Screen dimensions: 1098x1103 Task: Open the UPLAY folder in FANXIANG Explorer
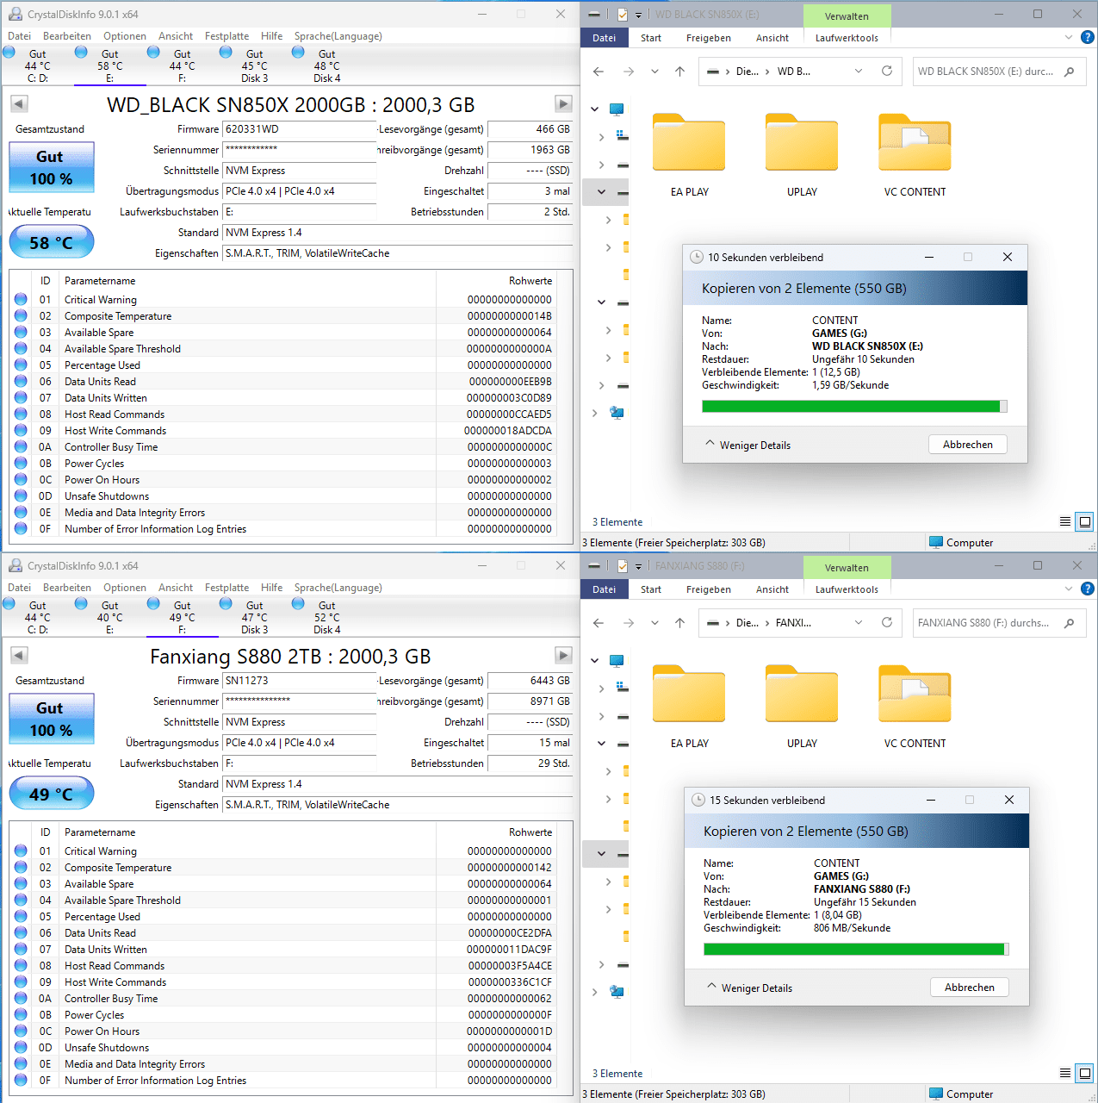pos(802,707)
